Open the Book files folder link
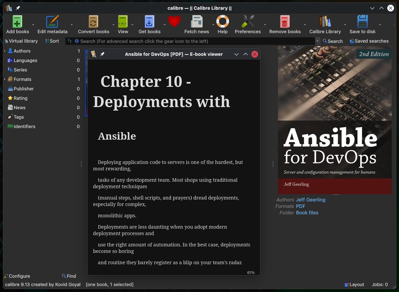 (307, 213)
